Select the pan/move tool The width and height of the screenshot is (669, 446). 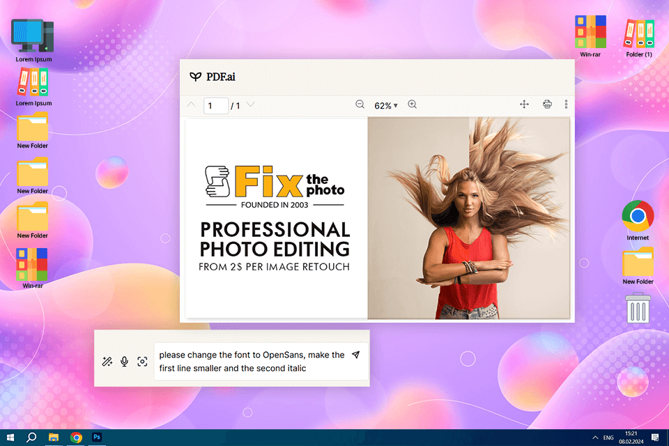524,104
